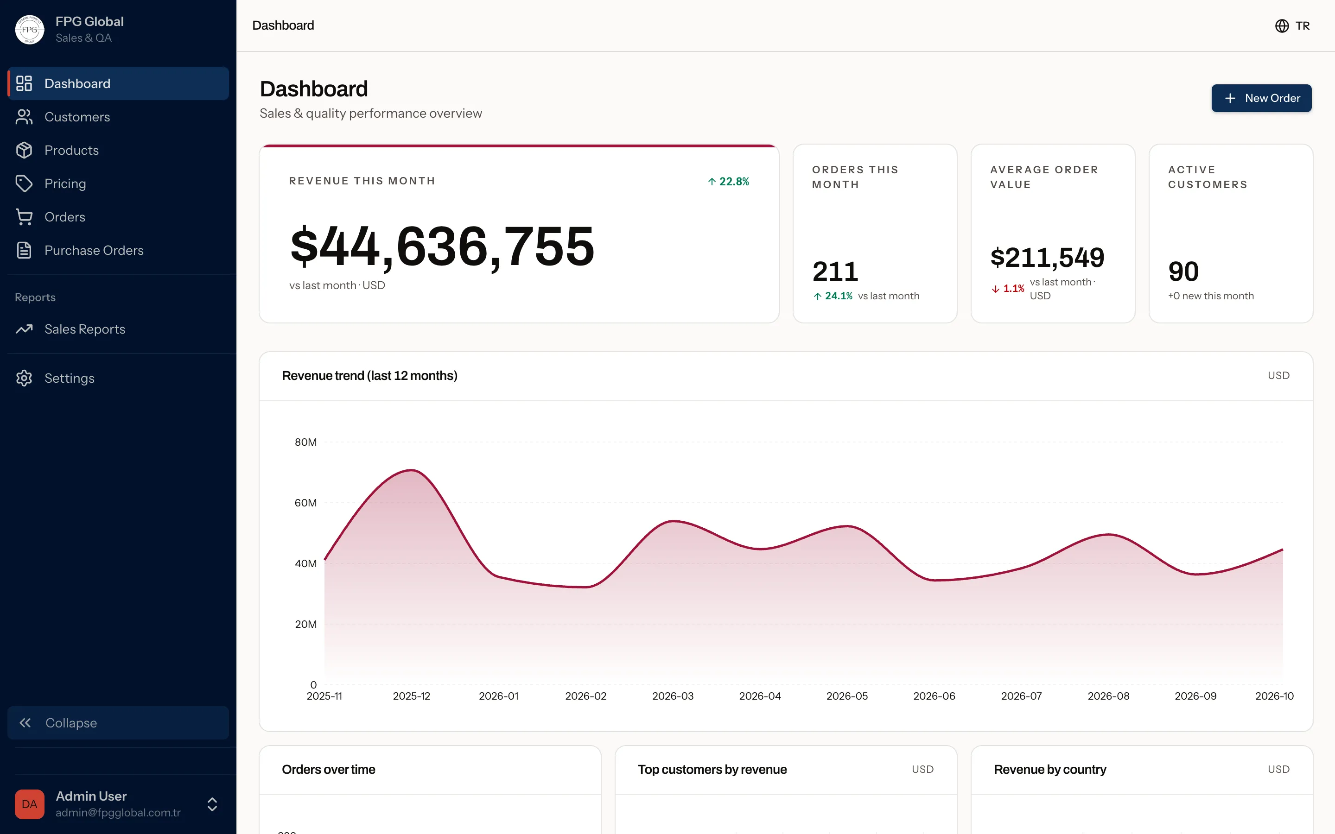Click the Settings gear icon
Screen dimensions: 1335x834
(24, 379)
